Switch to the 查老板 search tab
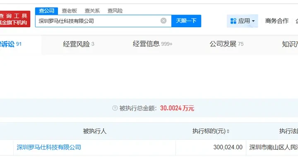298x157 pixels. [x=70, y=11]
